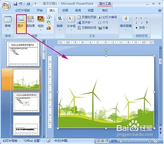Open the 格式 format tab
The image size is (164, 145).
(105, 10)
